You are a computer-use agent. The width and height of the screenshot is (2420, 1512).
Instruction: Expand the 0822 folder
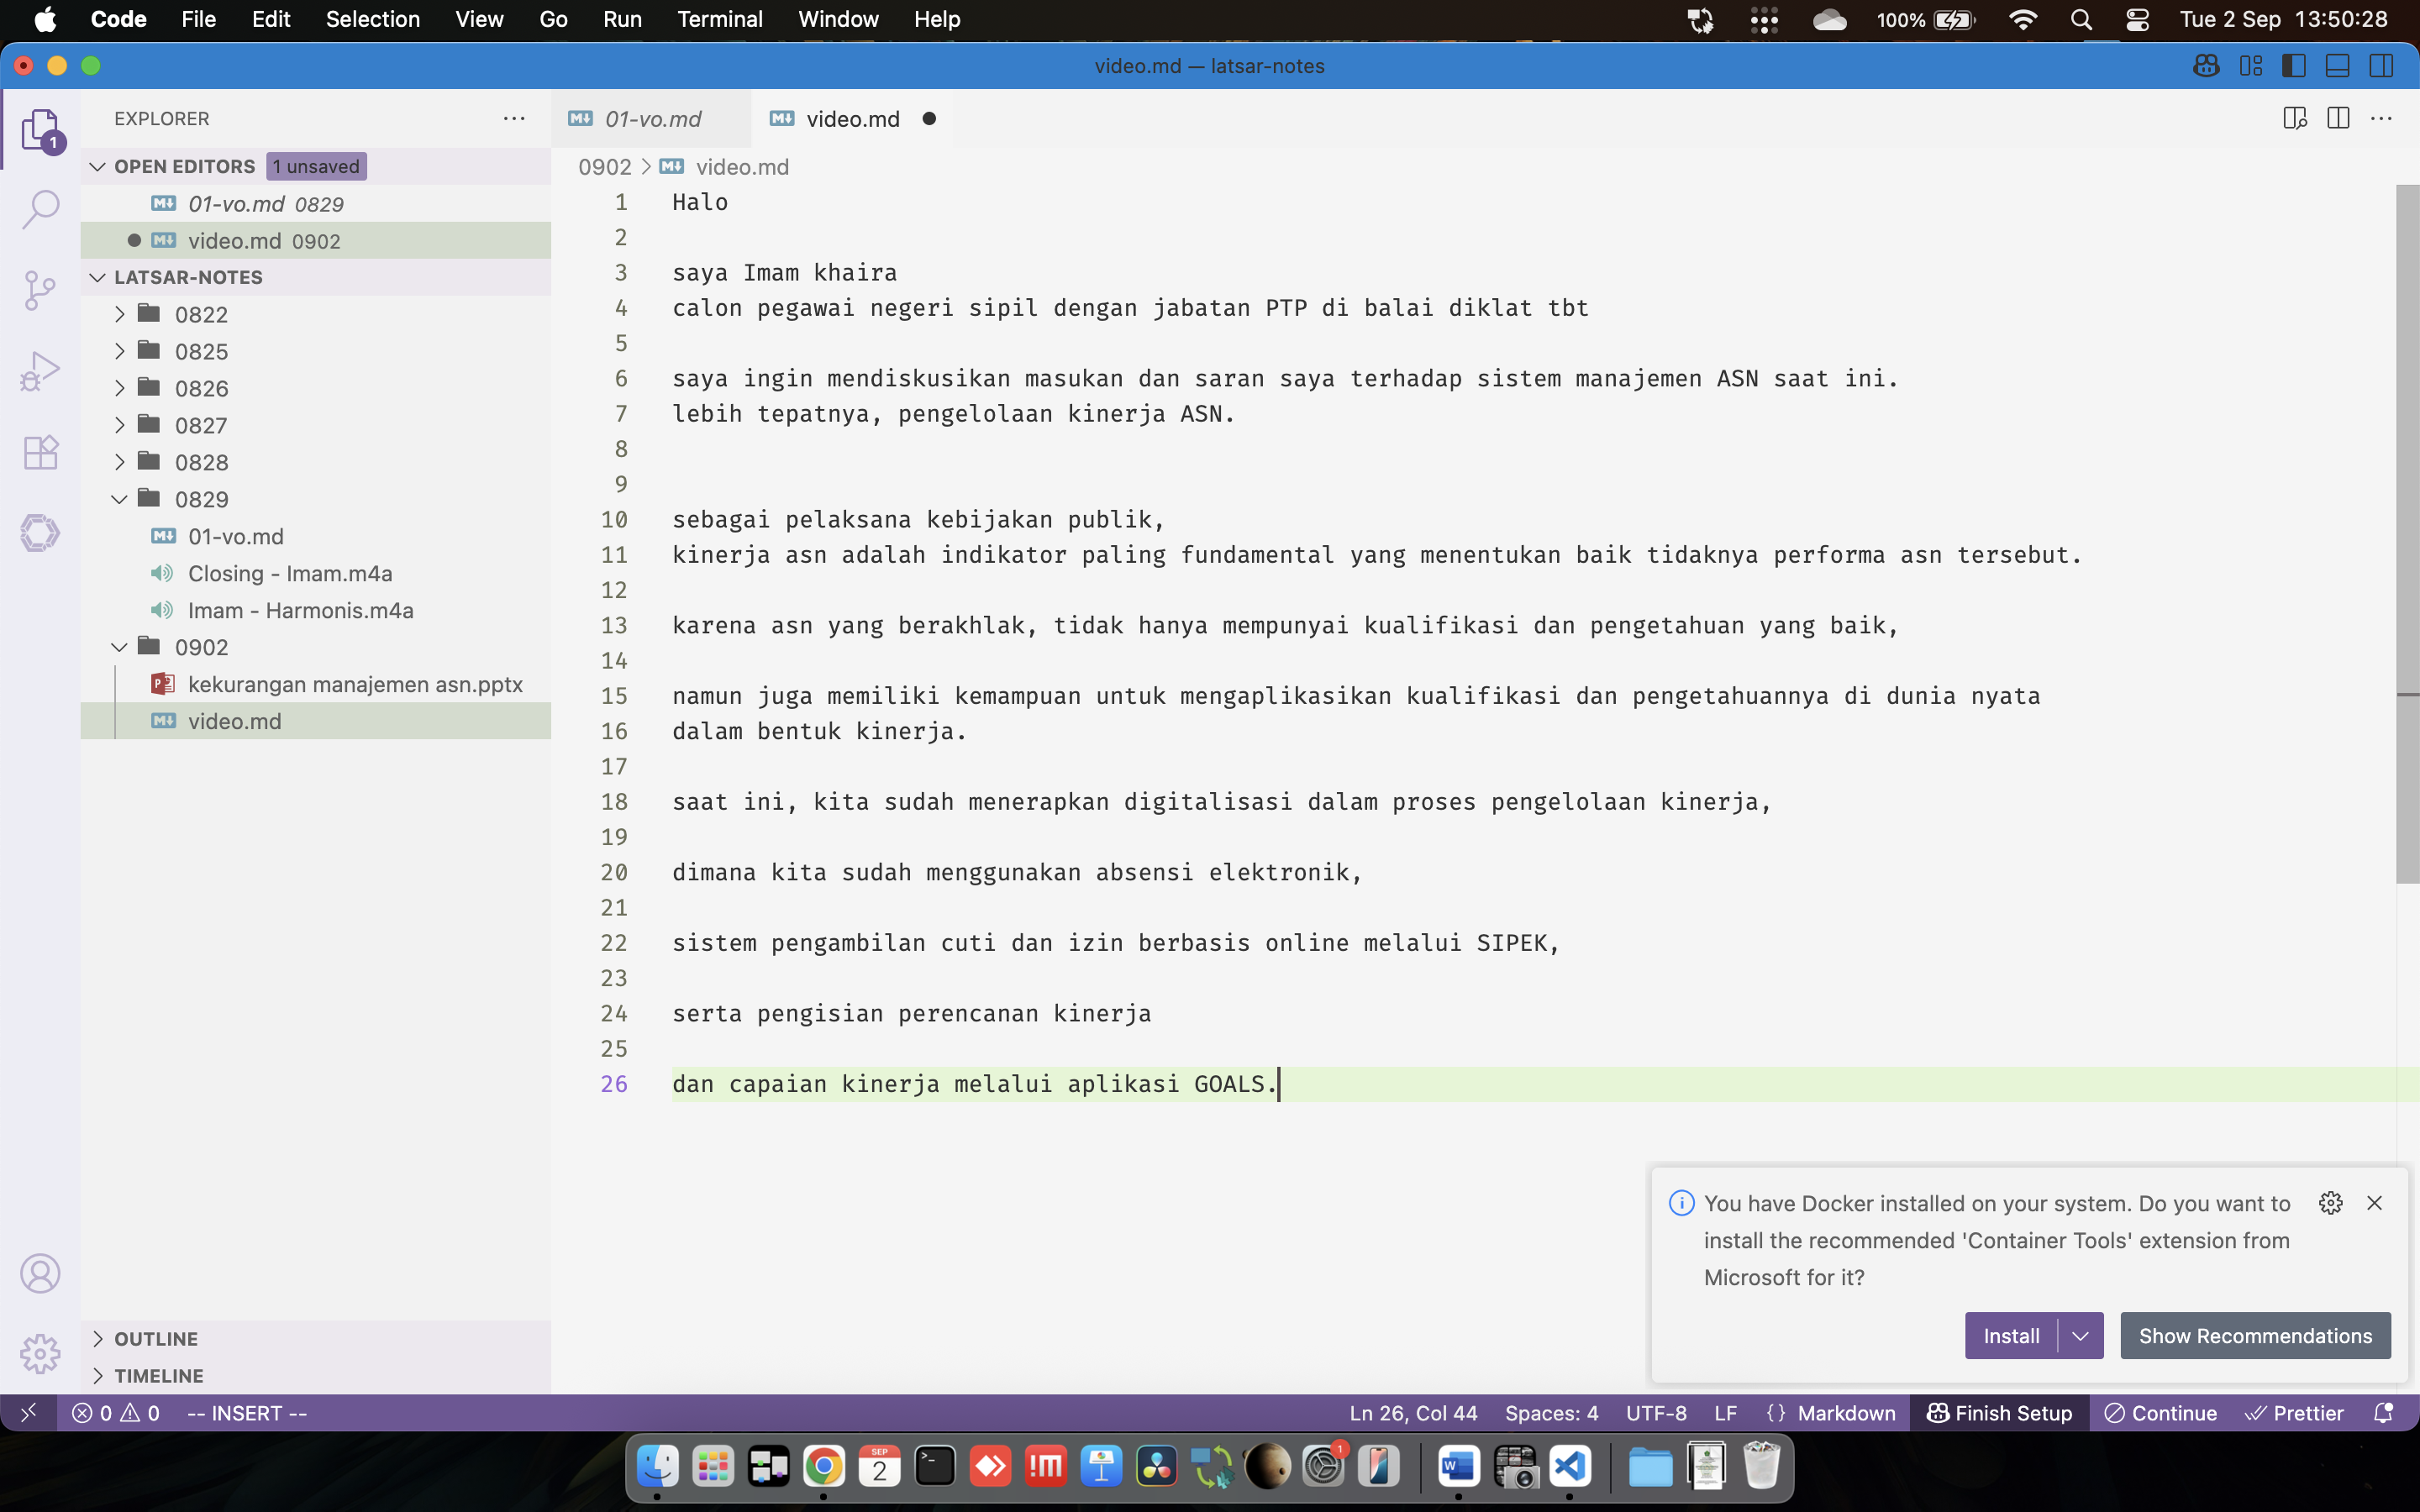tap(201, 314)
